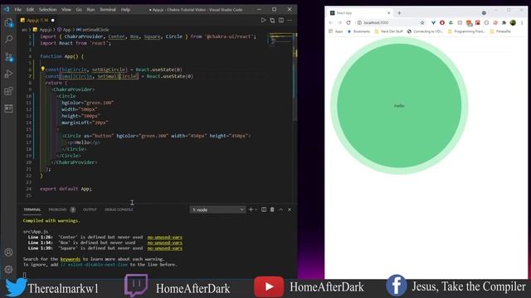531x298 pixels.
Task: Click the Run Code play icon in editor
Action: tap(263, 20)
